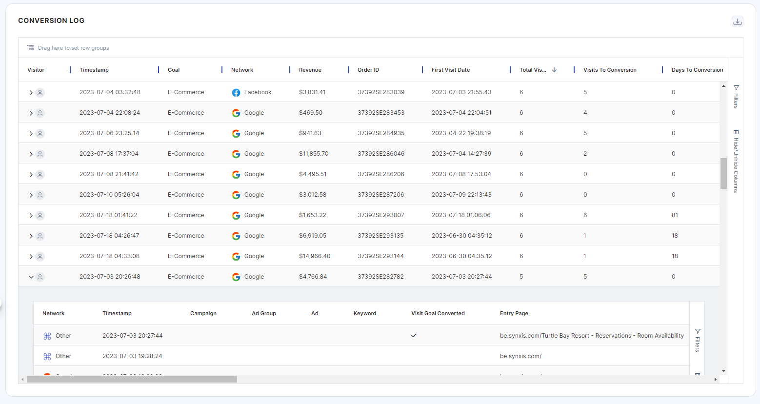Open the Hide/Unhide Columns side panel
The height and width of the screenshot is (404, 760).
click(736, 161)
